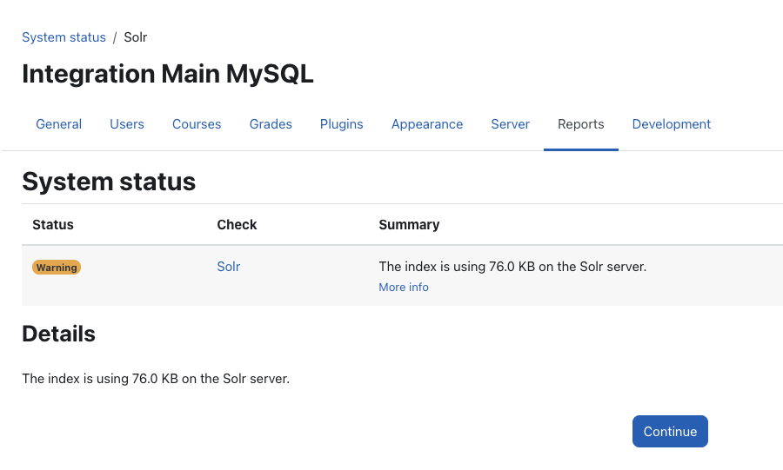Click the orange Warning status badge
Image resolution: width=783 pixels, height=470 pixels.
(57, 268)
